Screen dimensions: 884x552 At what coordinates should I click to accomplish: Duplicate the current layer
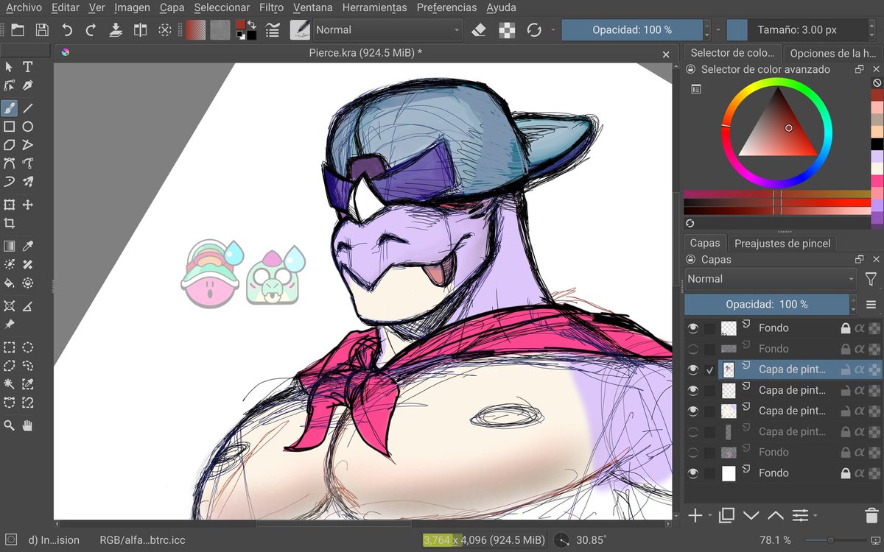click(726, 515)
